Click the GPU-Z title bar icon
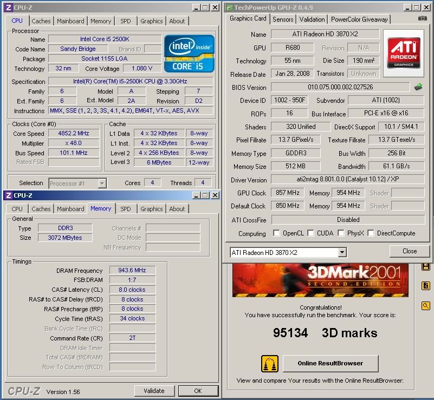The image size is (434, 400). tap(229, 8)
